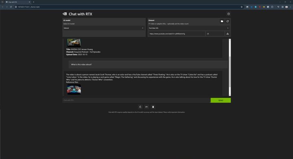Click the NVIDIA logo beside Chat with RTX

point(65,14)
